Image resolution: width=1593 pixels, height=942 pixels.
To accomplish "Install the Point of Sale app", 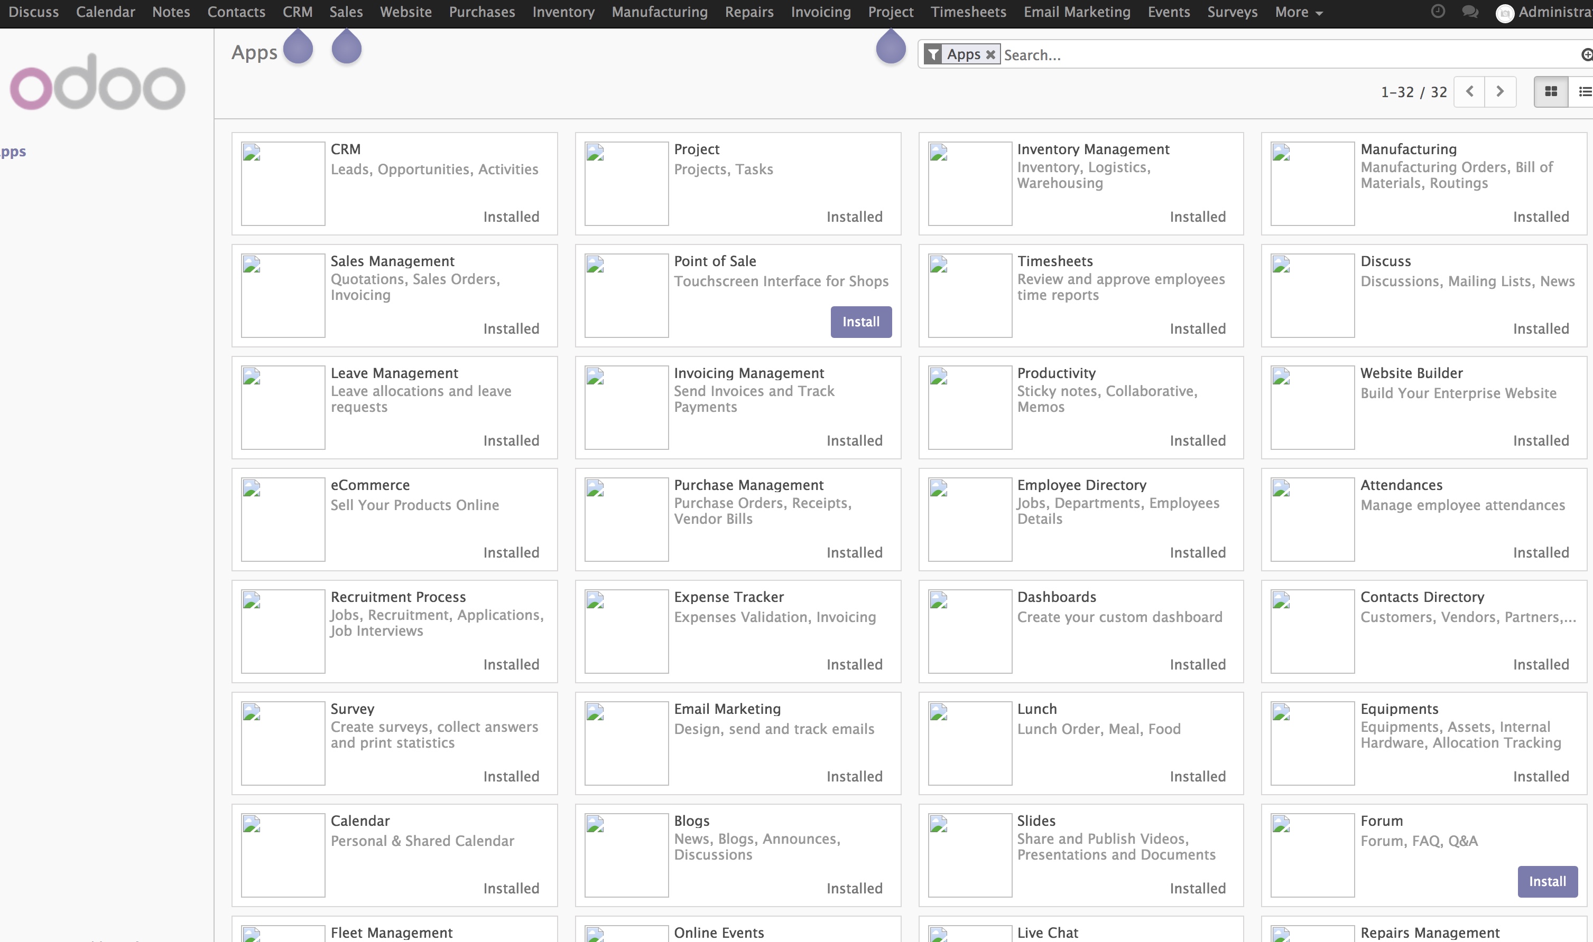I will [x=860, y=322].
